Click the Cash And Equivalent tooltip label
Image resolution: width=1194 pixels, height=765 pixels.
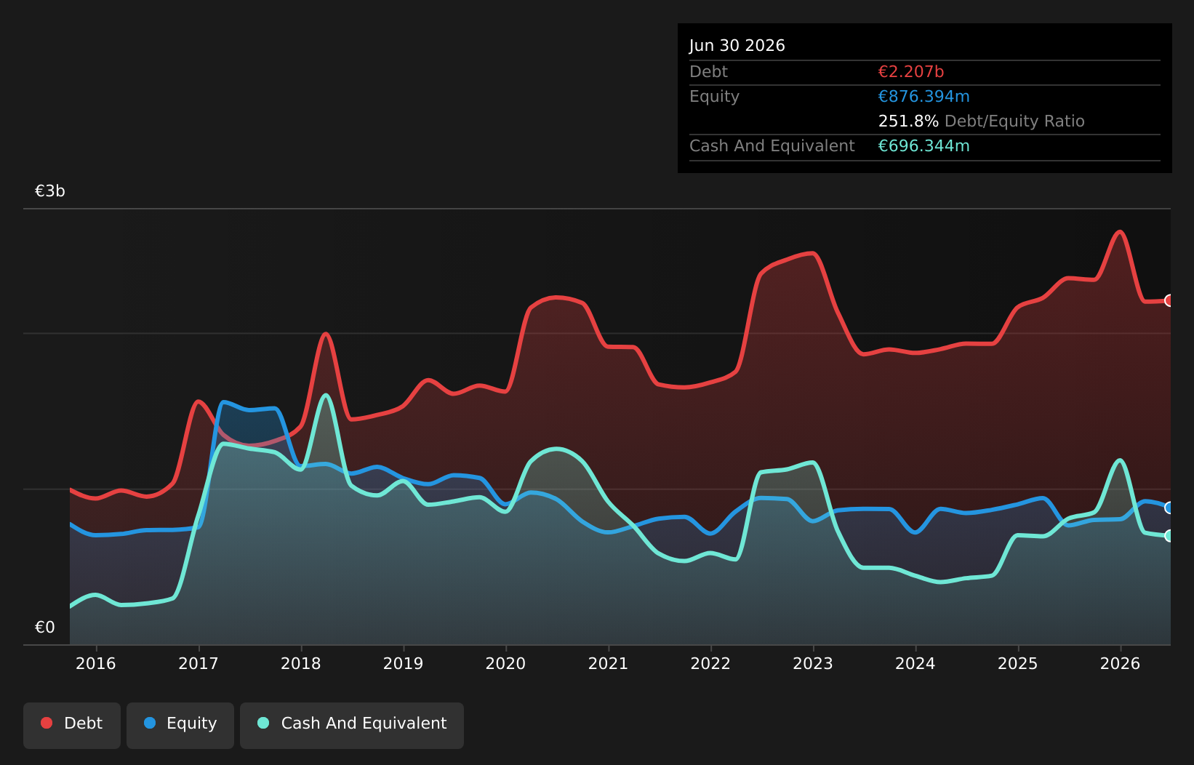point(772,146)
